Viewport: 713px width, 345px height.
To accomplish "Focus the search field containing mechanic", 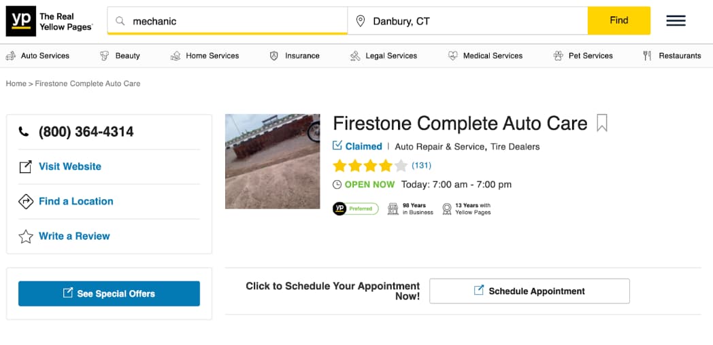I will point(227,21).
